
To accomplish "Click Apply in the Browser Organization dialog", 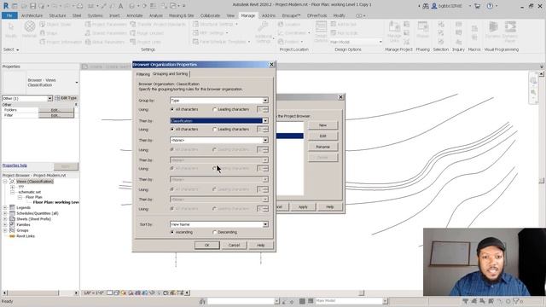I will (x=303, y=206).
